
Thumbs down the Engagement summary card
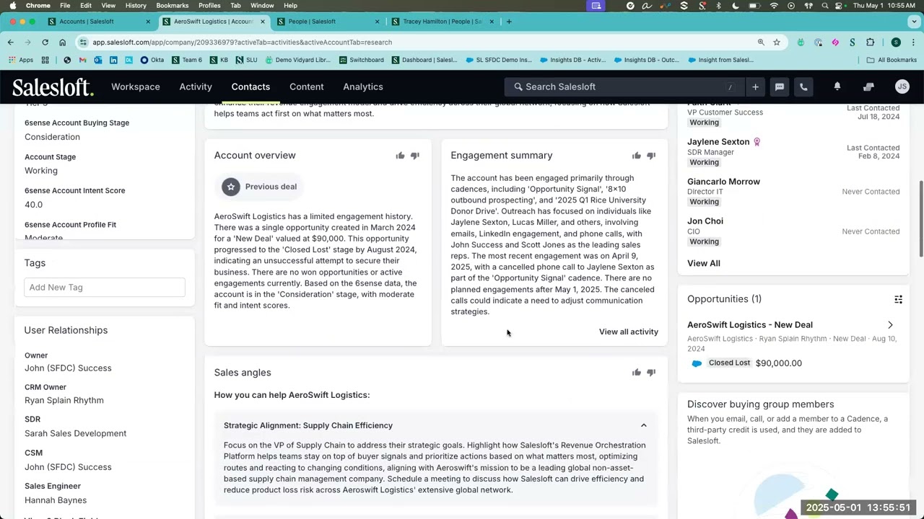pyautogui.click(x=651, y=156)
